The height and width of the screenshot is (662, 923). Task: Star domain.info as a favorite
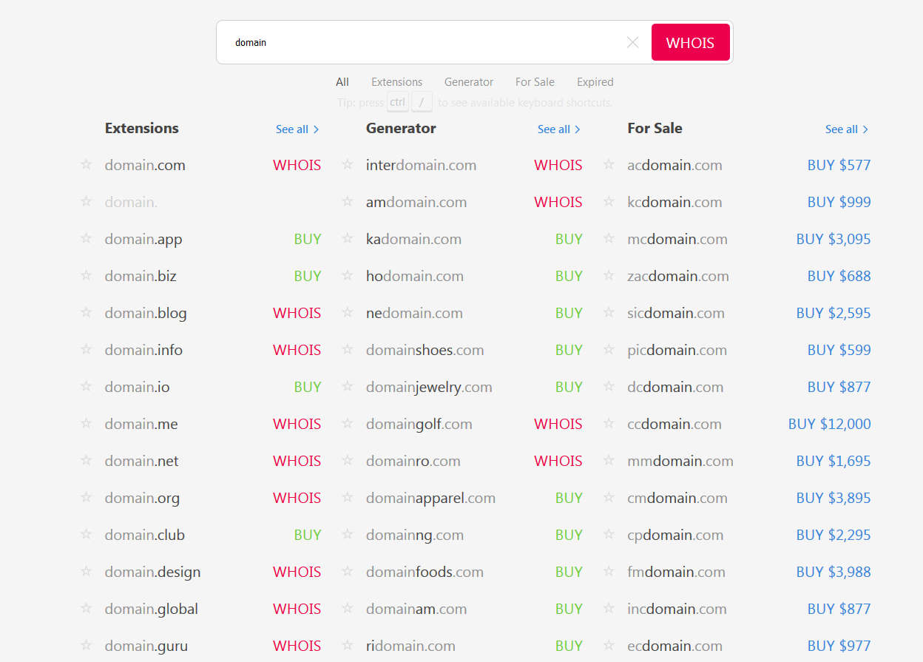coord(86,349)
